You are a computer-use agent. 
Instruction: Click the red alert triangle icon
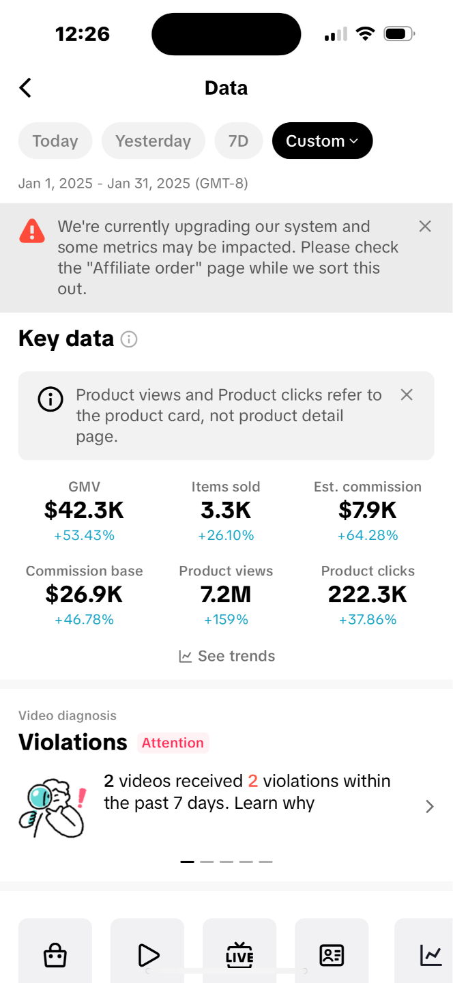(x=31, y=231)
